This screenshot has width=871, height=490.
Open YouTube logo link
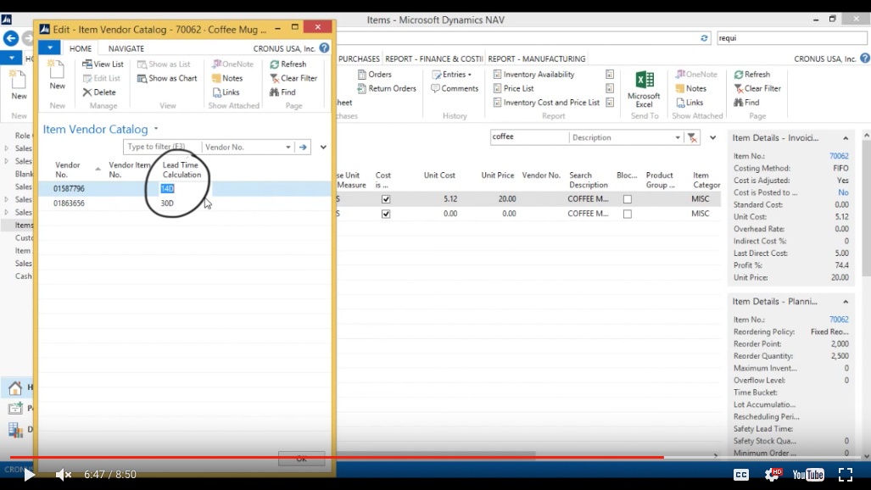coord(807,475)
